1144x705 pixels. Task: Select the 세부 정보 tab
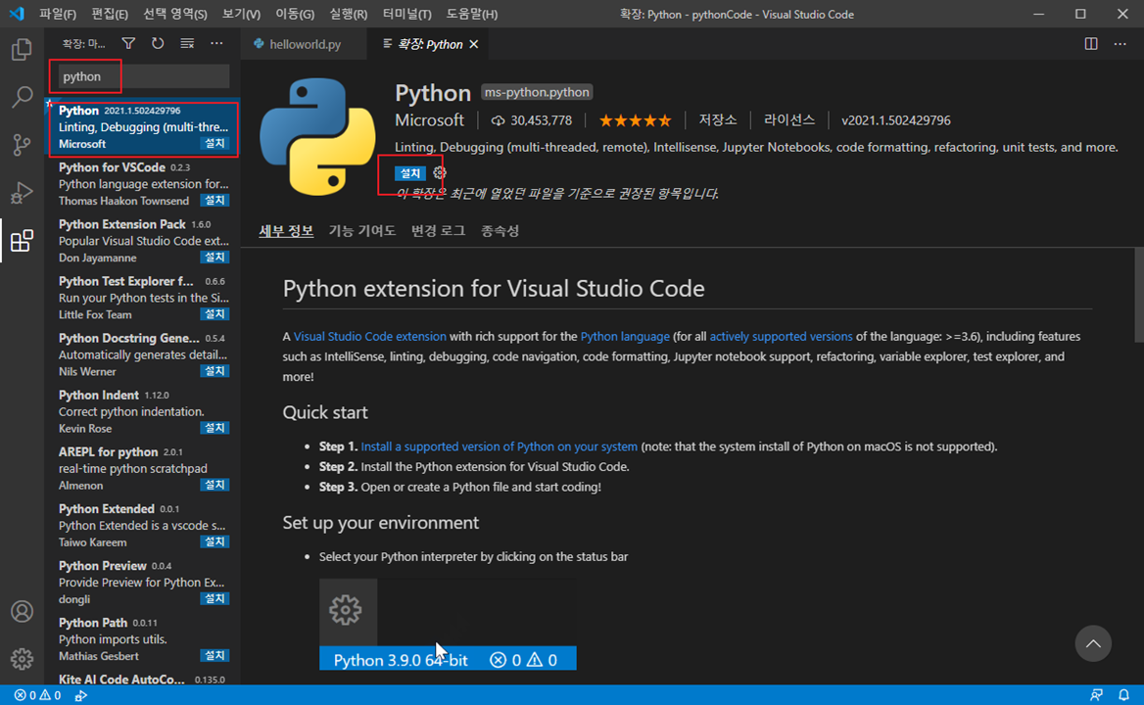tap(286, 230)
